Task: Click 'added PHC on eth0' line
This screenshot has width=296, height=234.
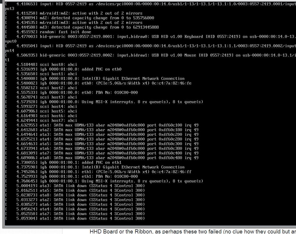Action: click(63, 69)
